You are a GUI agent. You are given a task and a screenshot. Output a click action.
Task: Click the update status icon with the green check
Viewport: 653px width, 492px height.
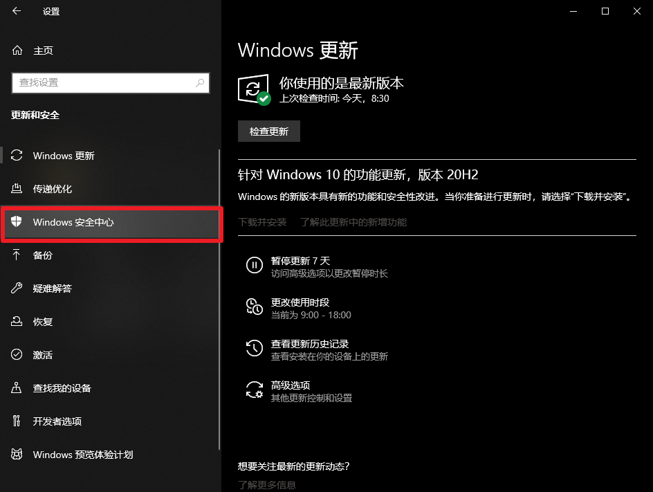pos(254,89)
